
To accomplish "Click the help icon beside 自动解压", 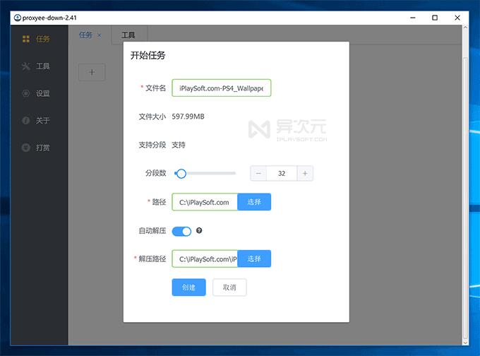I will pyautogui.click(x=199, y=231).
